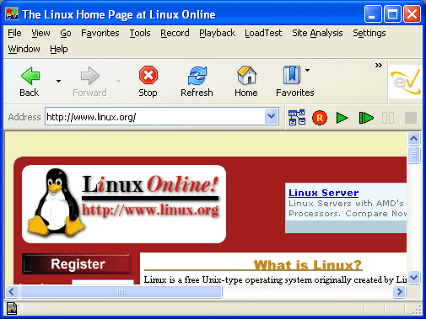The height and width of the screenshot is (319, 426).
Task: Open the Tools menu
Action: (x=140, y=33)
